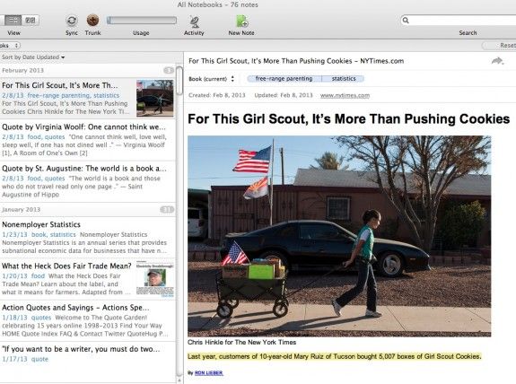Screen dimensions: 516x384
Task: Click the free-range parenting tag
Action: point(284,79)
